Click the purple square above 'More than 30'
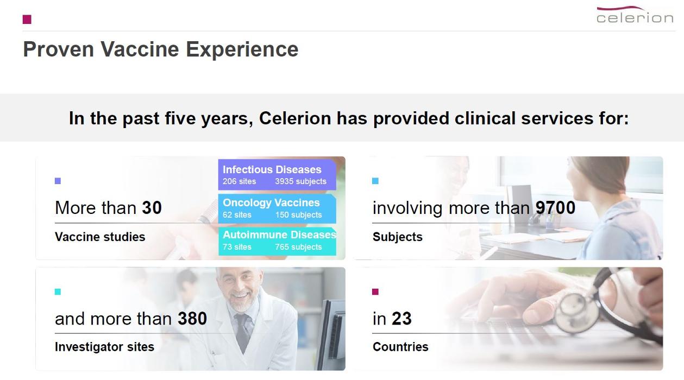 pyautogui.click(x=58, y=181)
